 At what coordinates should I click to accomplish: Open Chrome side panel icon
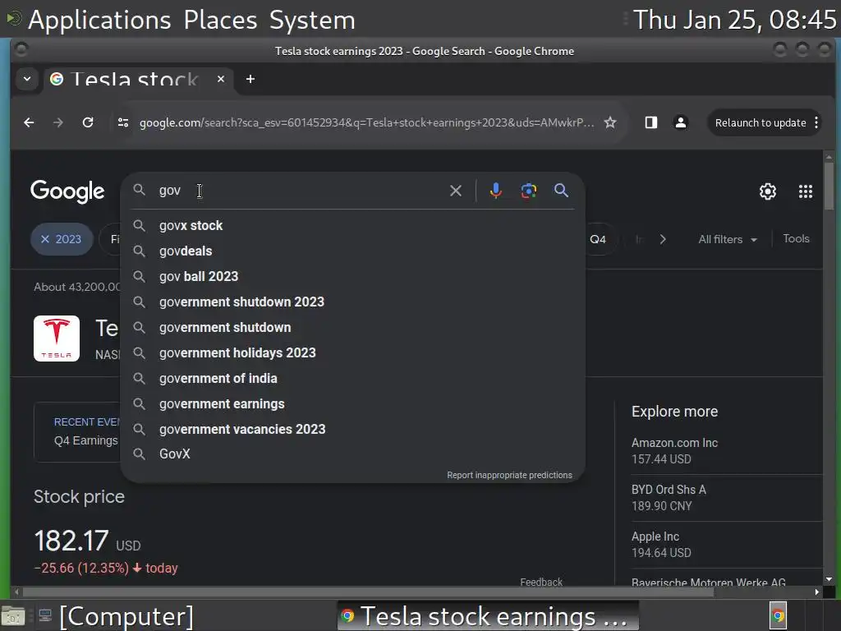[651, 123]
